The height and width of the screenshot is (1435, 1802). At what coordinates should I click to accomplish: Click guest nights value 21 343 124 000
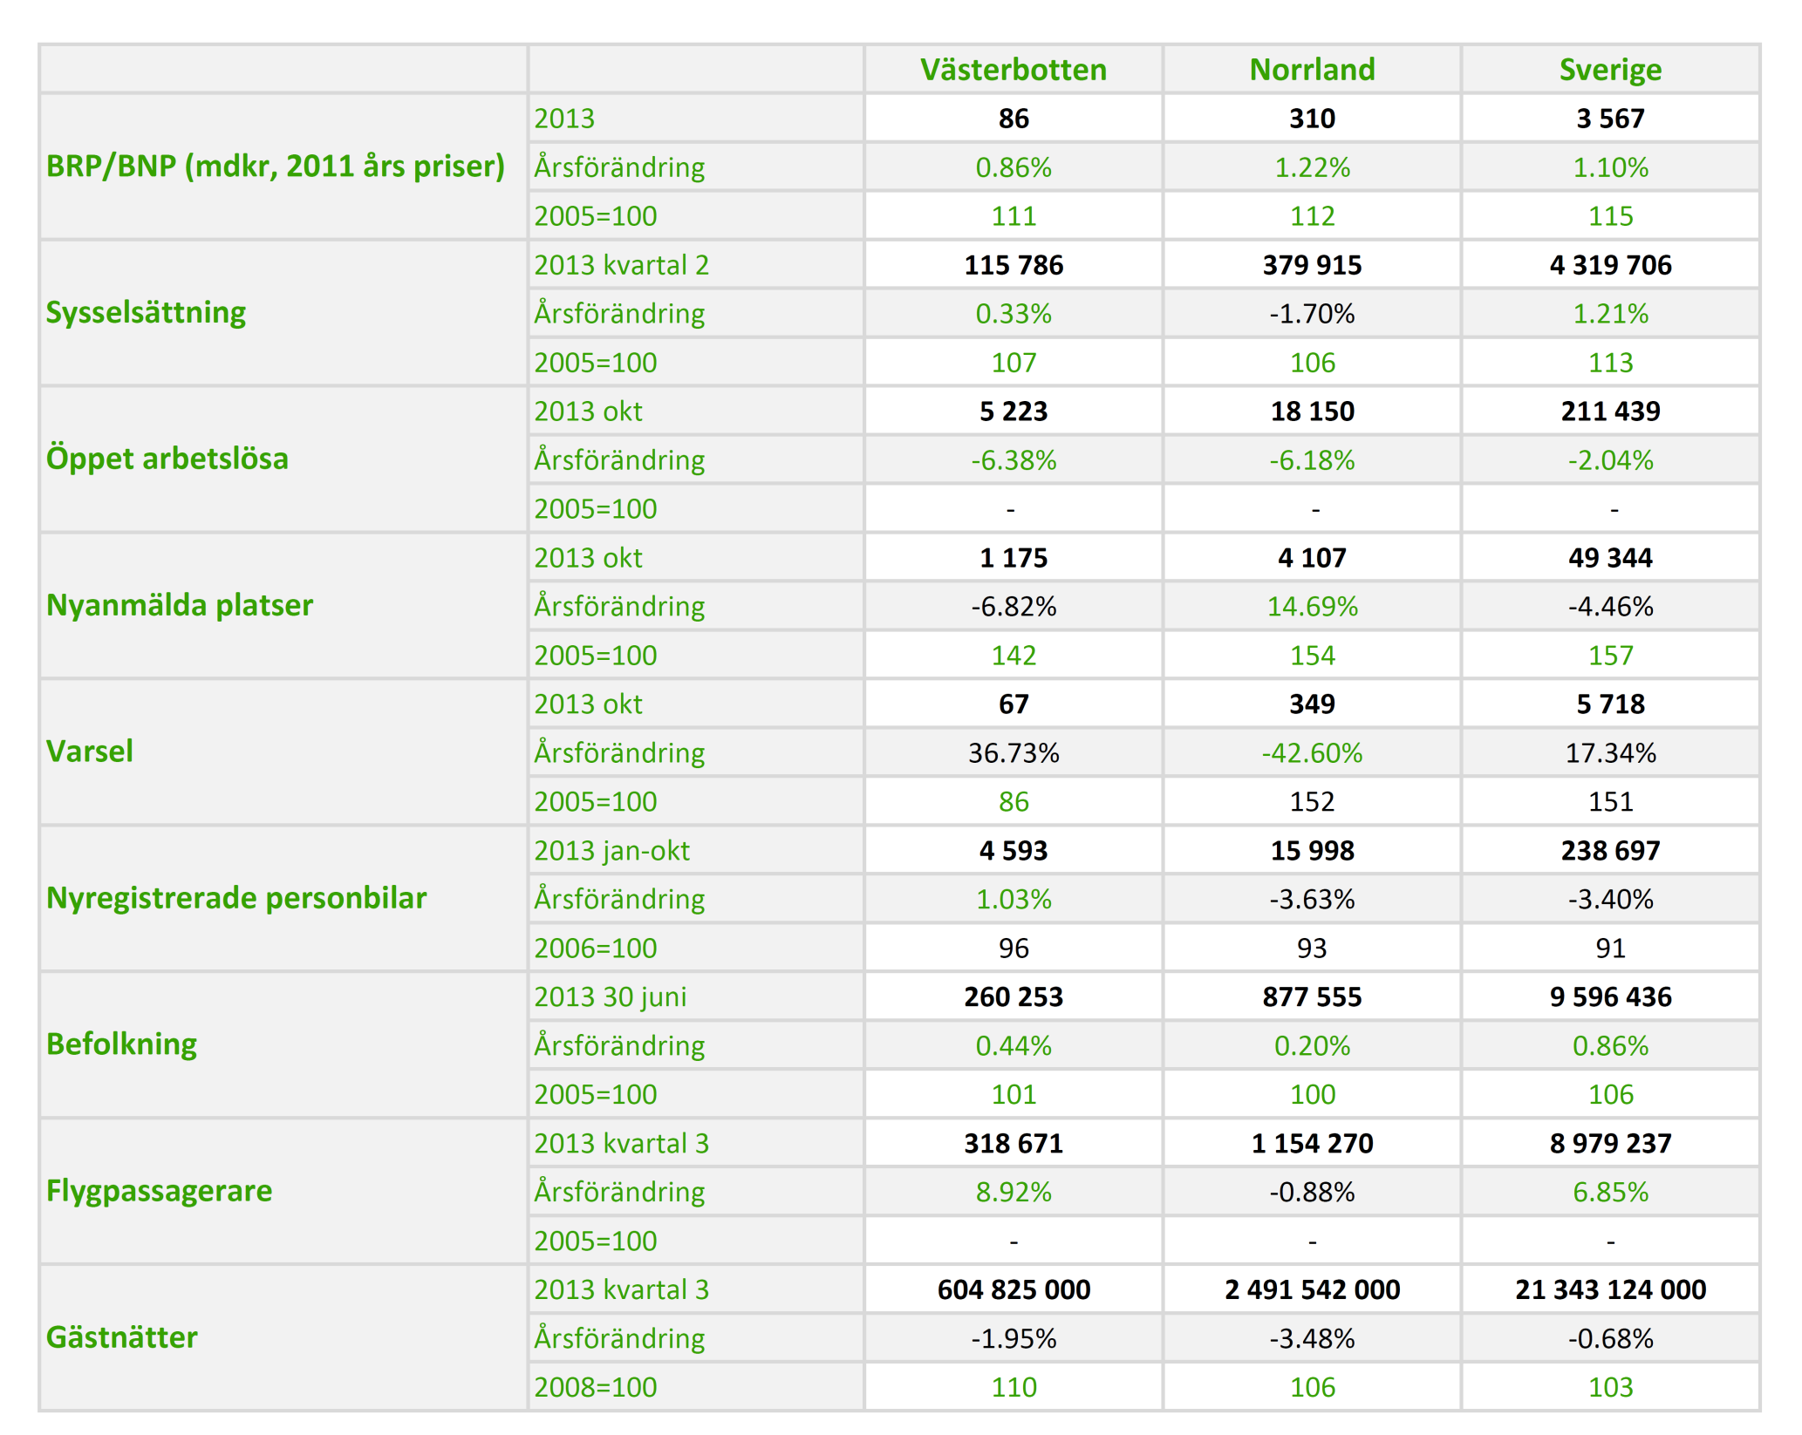pyautogui.click(x=1610, y=1290)
